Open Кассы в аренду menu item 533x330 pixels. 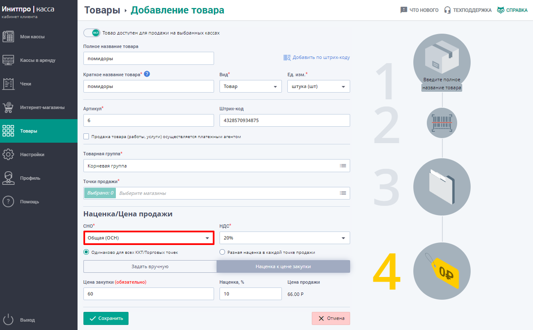39,60
